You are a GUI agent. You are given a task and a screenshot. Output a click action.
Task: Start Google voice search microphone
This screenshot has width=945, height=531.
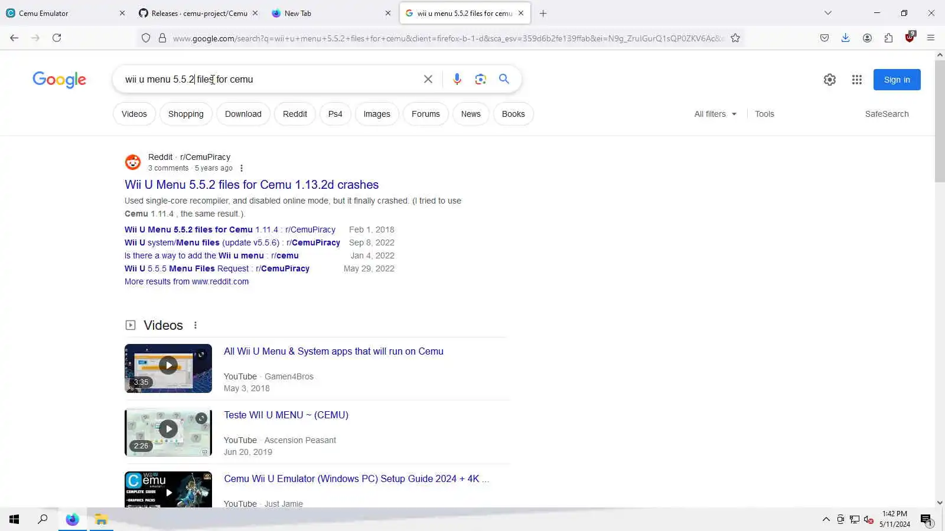[457, 79]
